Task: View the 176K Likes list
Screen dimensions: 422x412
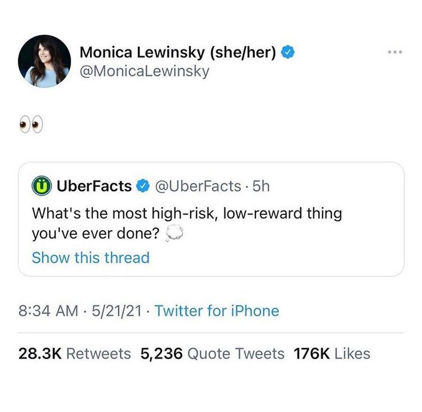Action: 332,353
